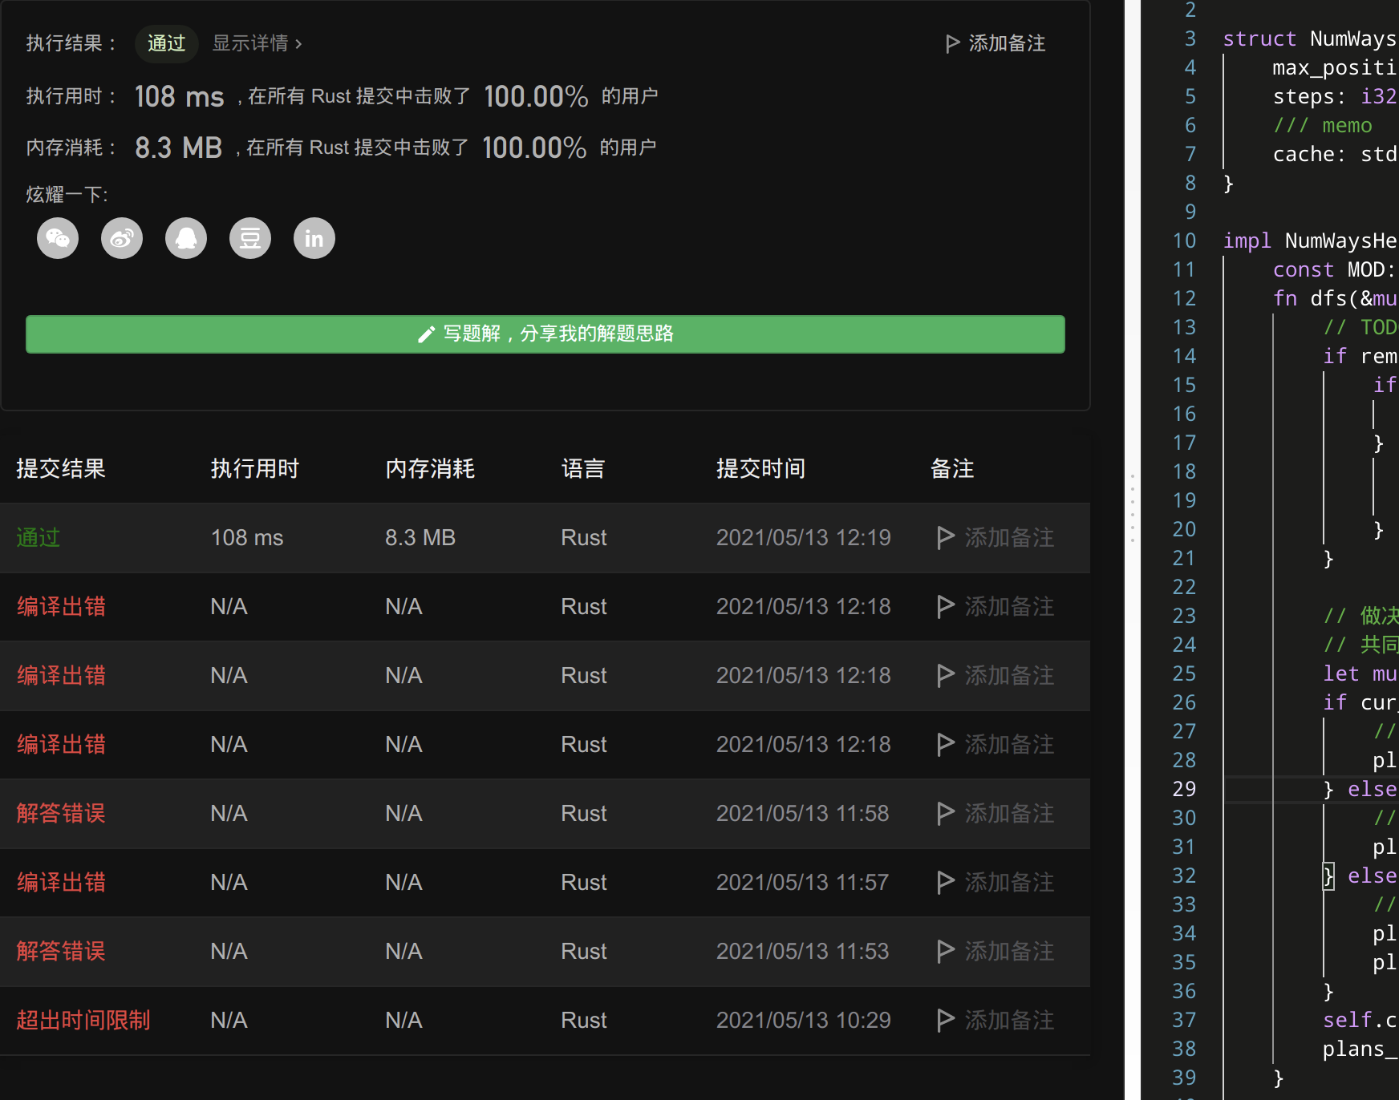Open 解答错误 submission from 11:58
The width and height of the screenshot is (1399, 1100).
pyautogui.click(x=61, y=813)
